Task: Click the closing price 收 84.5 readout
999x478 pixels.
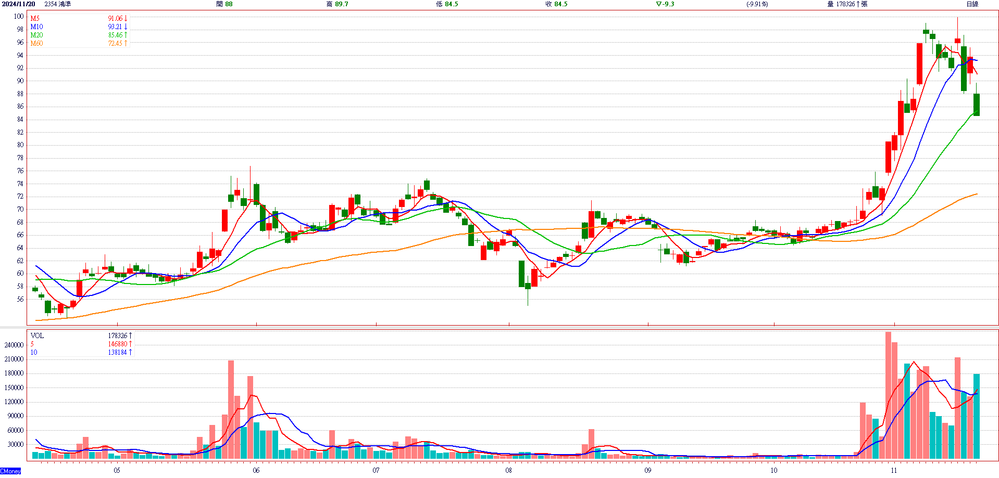Action: click(x=556, y=4)
